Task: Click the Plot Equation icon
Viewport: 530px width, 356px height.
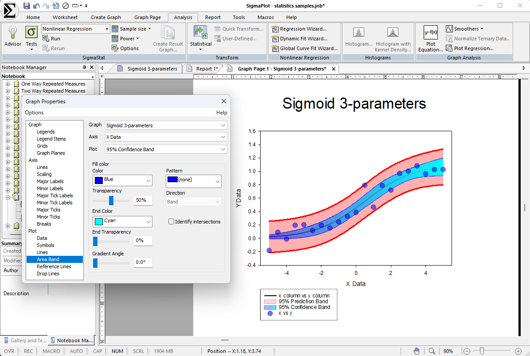Action: pos(430,33)
